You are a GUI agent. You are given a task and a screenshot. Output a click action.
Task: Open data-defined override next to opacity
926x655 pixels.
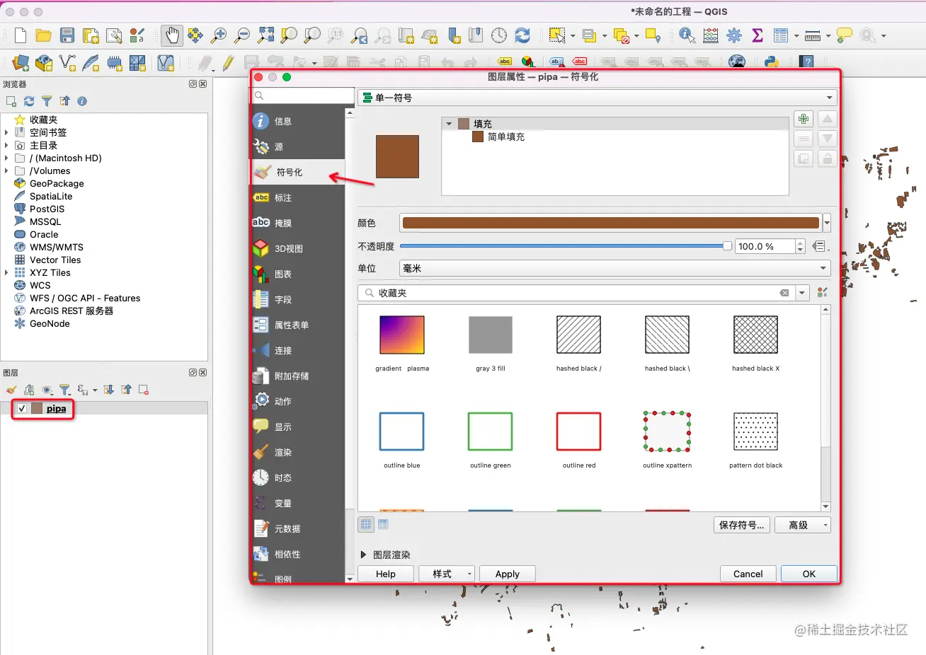click(820, 246)
